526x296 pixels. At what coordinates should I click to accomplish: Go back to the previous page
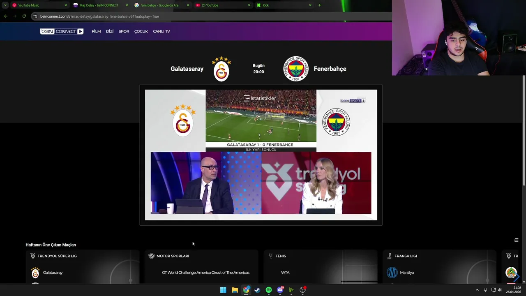coord(5,16)
